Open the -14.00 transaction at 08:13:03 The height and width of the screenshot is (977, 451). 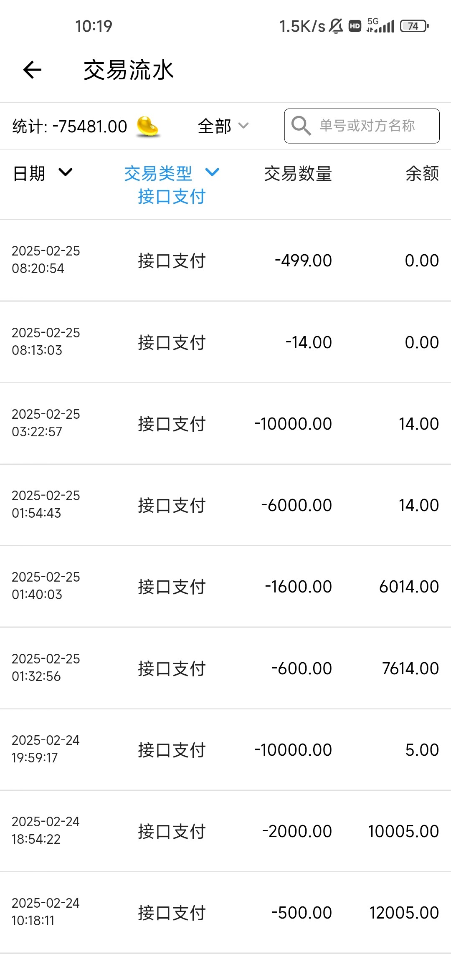pos(225,342)
